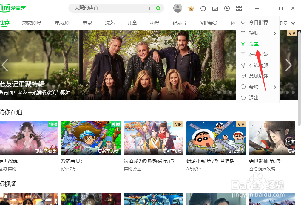The height and width of the screenshot is (205, 301).
Task: Click the voice search bars icon
Action: point(148,8)
